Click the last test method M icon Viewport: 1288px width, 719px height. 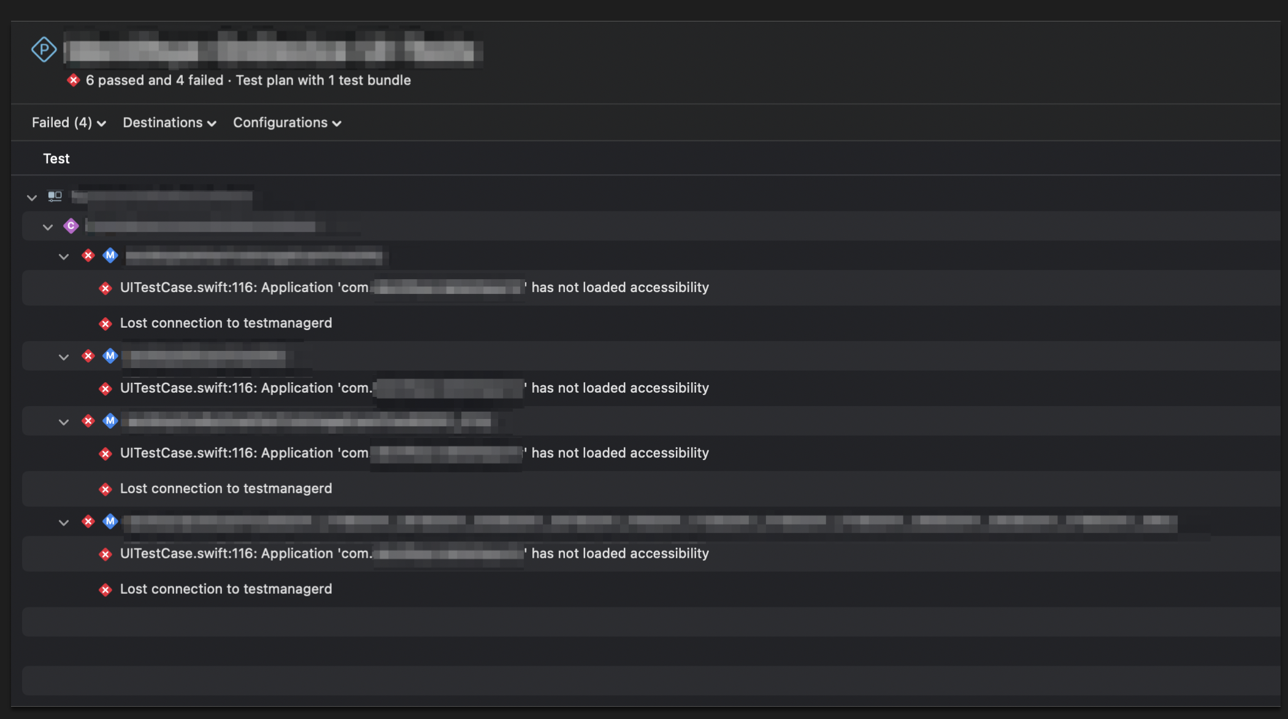click(x=110, y=521)
